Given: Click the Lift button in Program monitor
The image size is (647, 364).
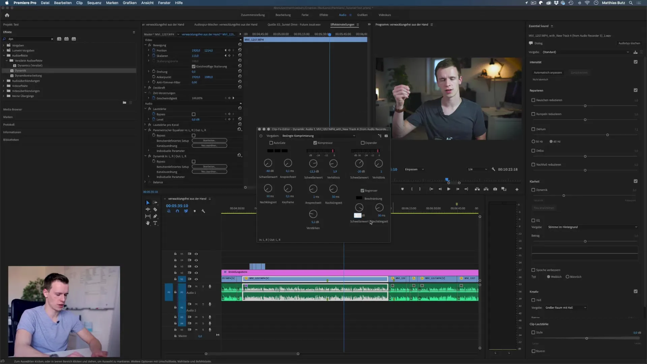Looking at the screenshot, I should pyautogui.click(x=477, y=189).
